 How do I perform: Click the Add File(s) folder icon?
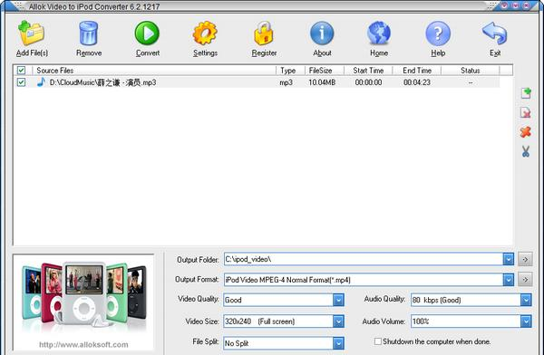point(31,34)
